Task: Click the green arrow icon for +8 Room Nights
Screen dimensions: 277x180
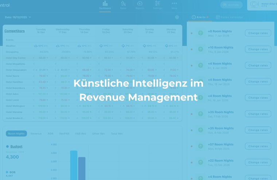Action: pos(200,33)
